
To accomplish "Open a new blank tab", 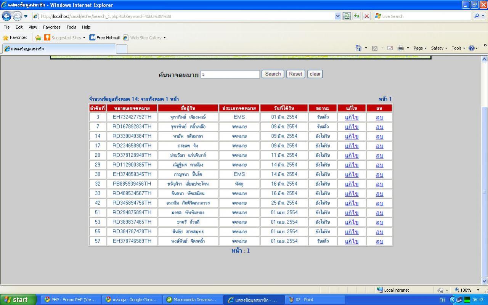I will (121, 49).
